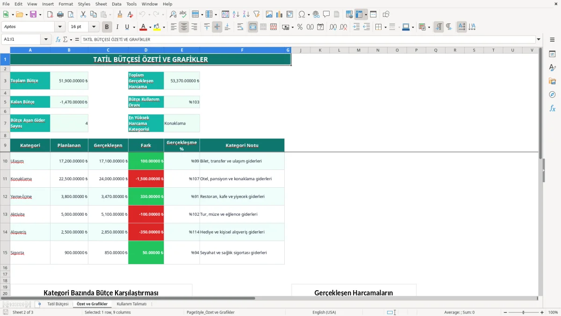This screenshot has width=561, height=316.
Task: Click the English (USA) language status
Action: [324, 312]
